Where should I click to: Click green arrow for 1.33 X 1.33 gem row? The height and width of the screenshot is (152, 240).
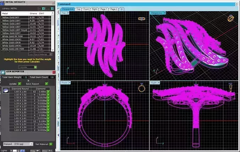[x=48, y=98]
